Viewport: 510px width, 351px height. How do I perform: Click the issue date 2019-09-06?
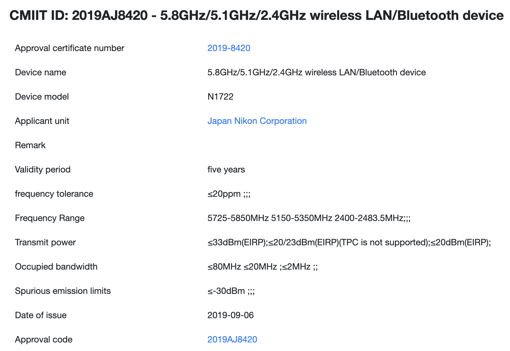(230, 315)
